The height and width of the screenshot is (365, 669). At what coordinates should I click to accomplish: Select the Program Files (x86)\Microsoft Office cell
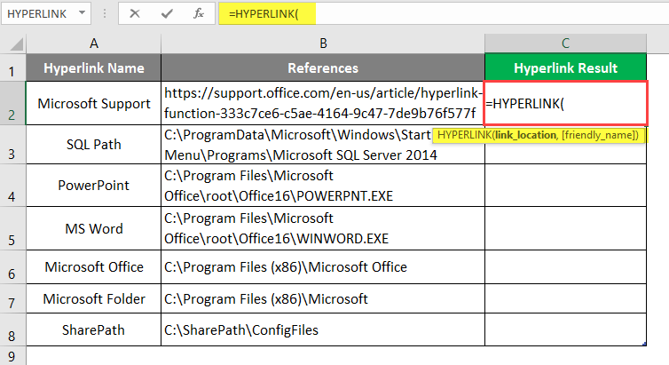(323, 267)
